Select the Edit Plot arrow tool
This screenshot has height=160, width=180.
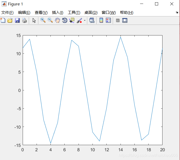(x=34, y=21)
